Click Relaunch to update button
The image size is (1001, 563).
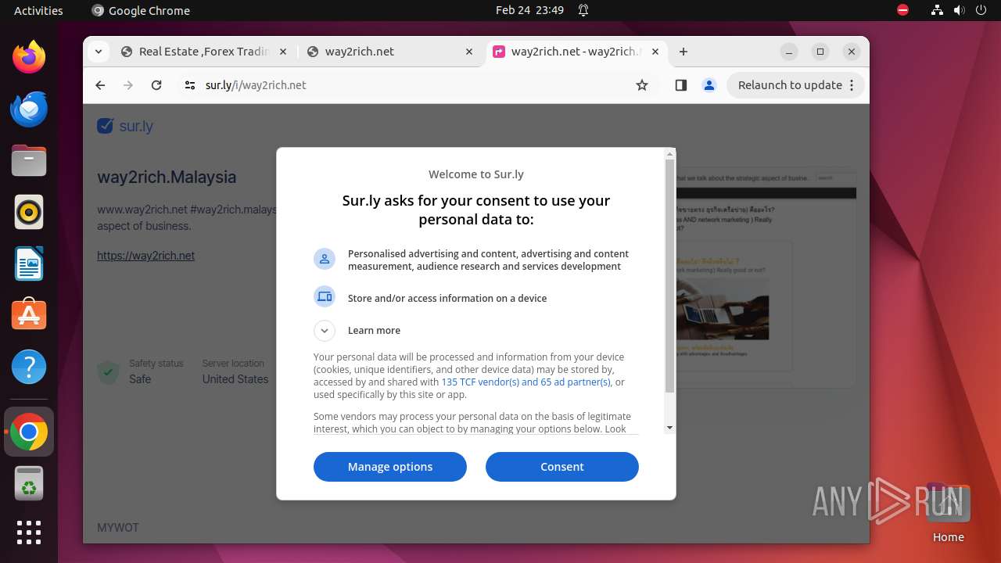coord(796,85)
